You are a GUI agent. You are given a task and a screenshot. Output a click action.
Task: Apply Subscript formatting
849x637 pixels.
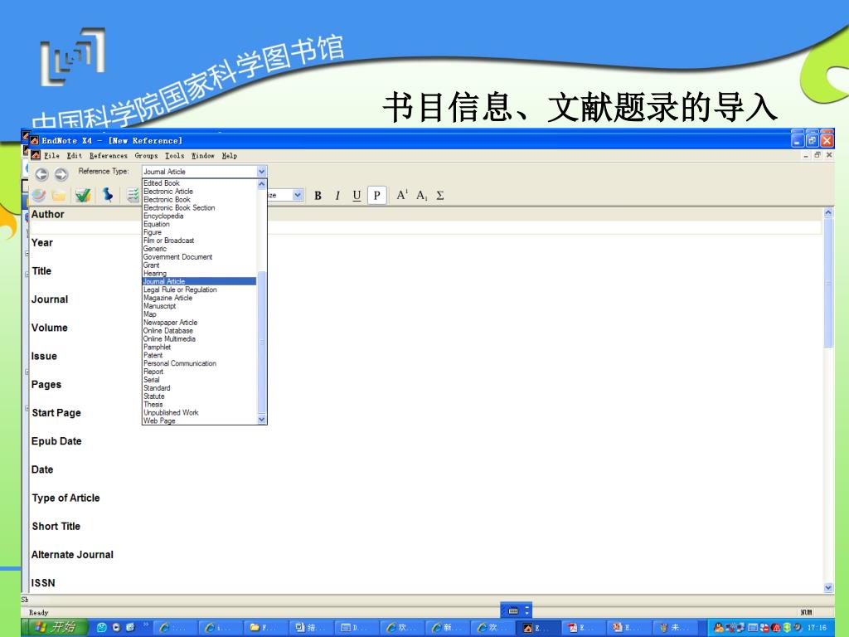422,196
